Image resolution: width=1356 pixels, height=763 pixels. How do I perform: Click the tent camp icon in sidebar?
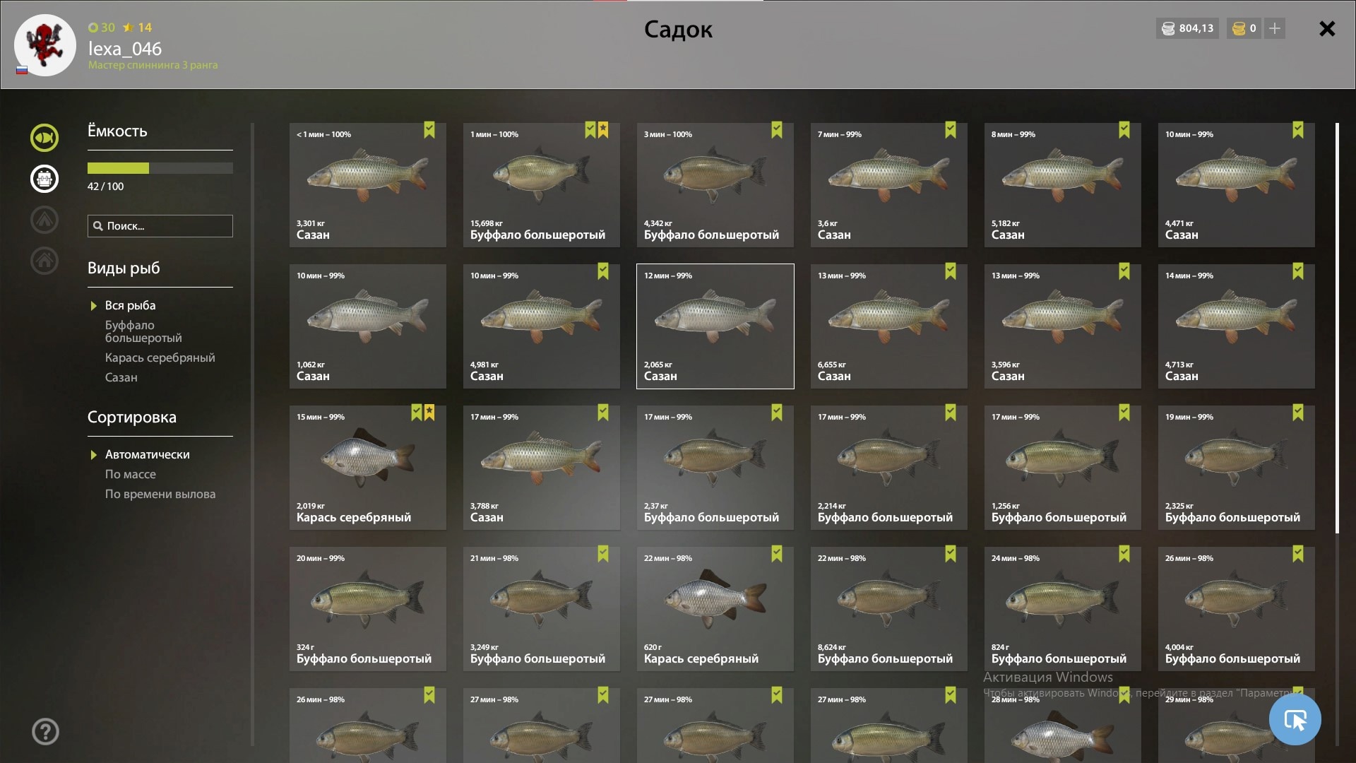coord(44,220)
